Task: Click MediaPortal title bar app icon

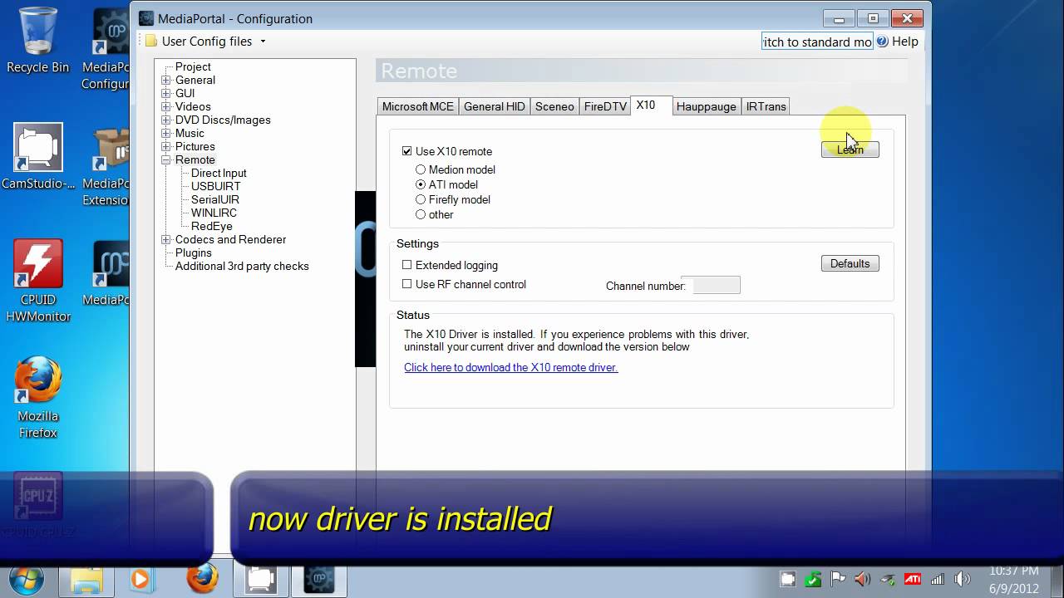Action: tap(146, 18)
